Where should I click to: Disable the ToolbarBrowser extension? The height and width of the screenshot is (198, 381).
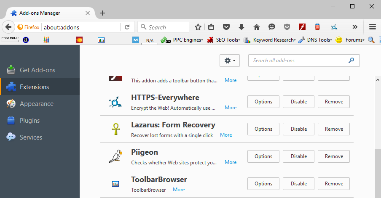tap(299, 184)
